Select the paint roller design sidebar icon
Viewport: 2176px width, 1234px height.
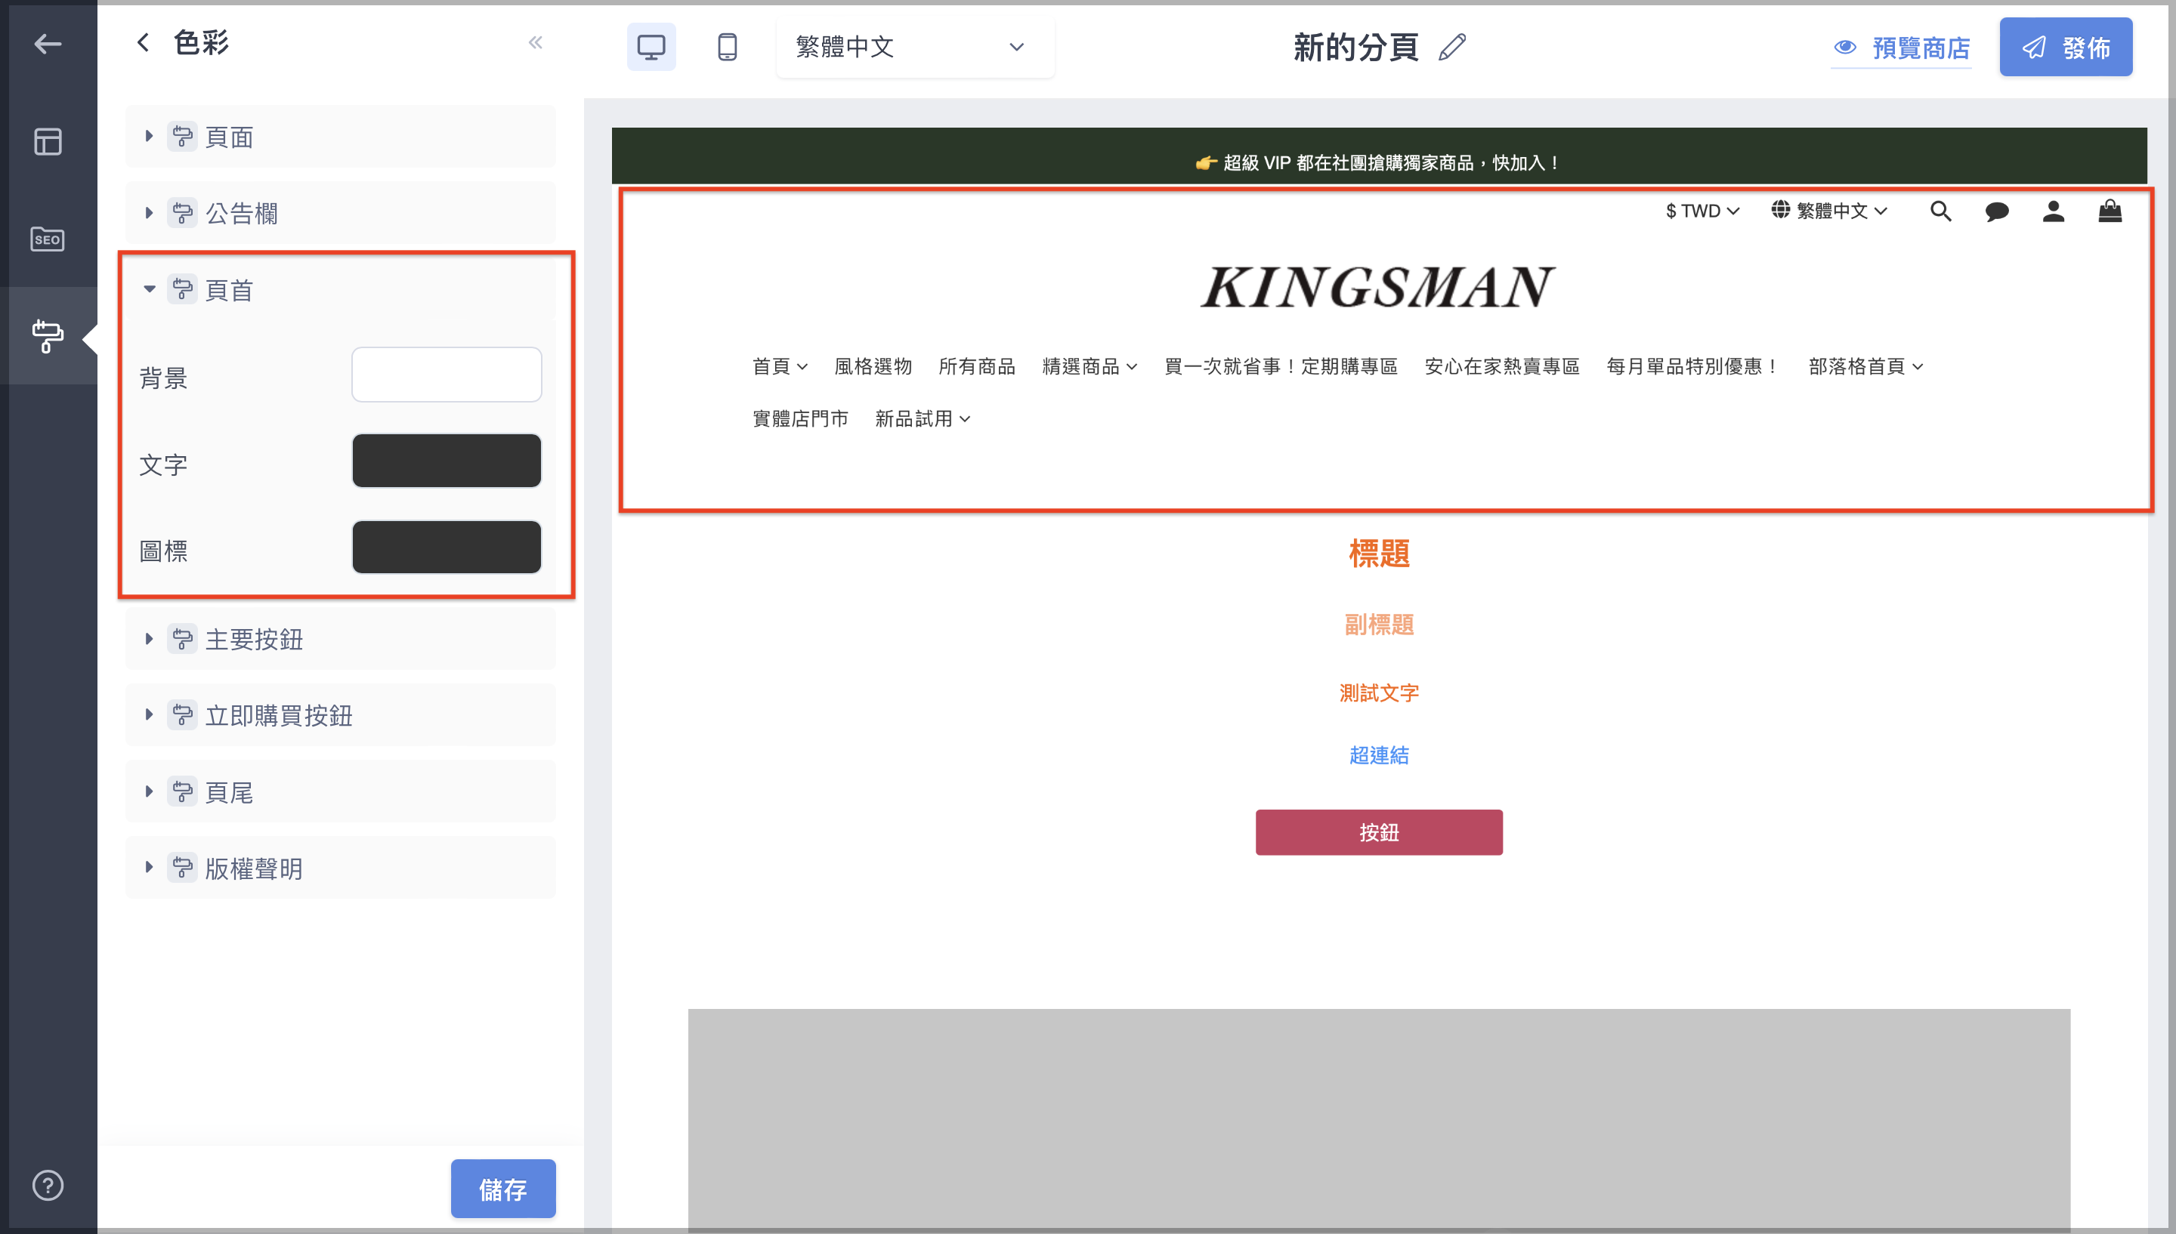(48, 337)
